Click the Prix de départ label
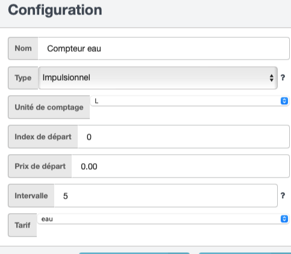 40,166
